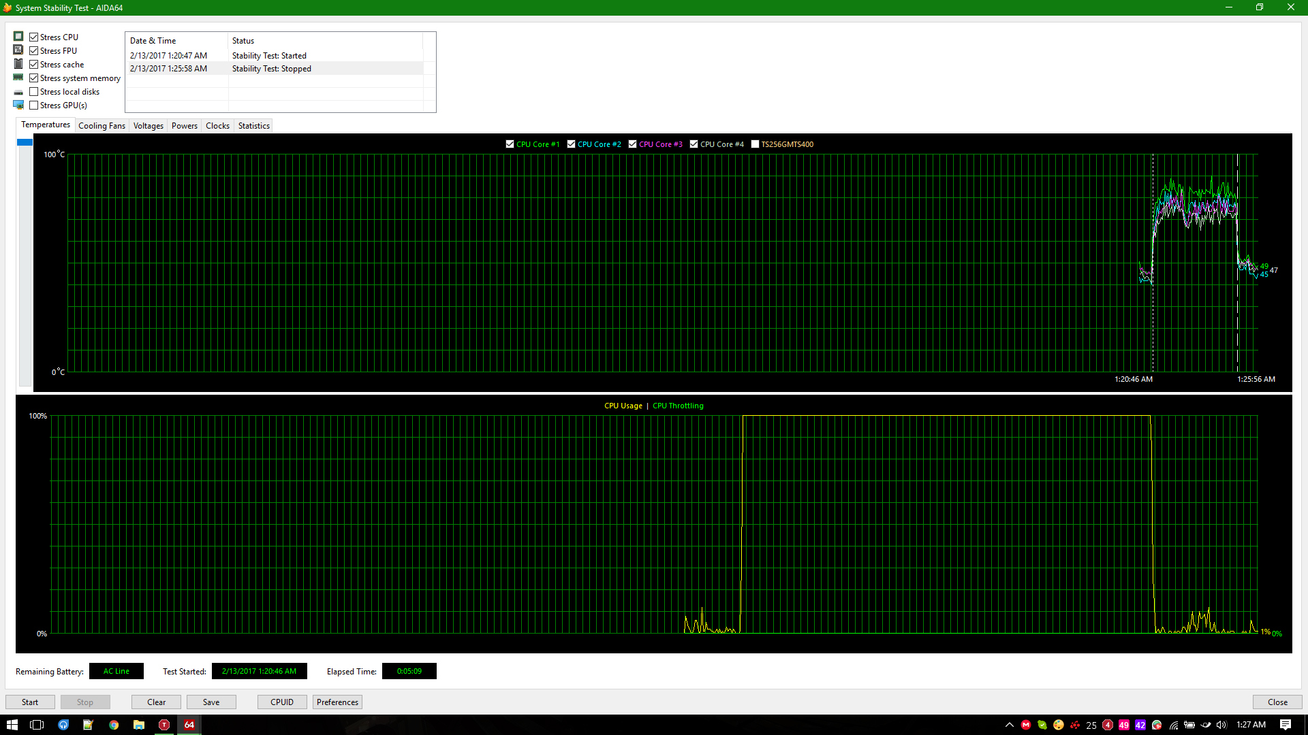Open Preferences
1308x735 pixels.
pos(337,702)
